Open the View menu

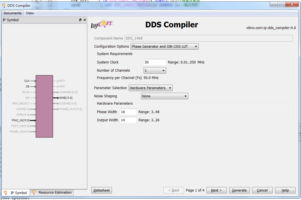(30, 13)
